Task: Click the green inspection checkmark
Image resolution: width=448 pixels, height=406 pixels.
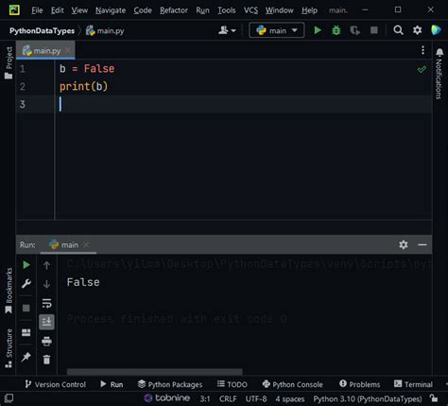Action: click(422, 69)
